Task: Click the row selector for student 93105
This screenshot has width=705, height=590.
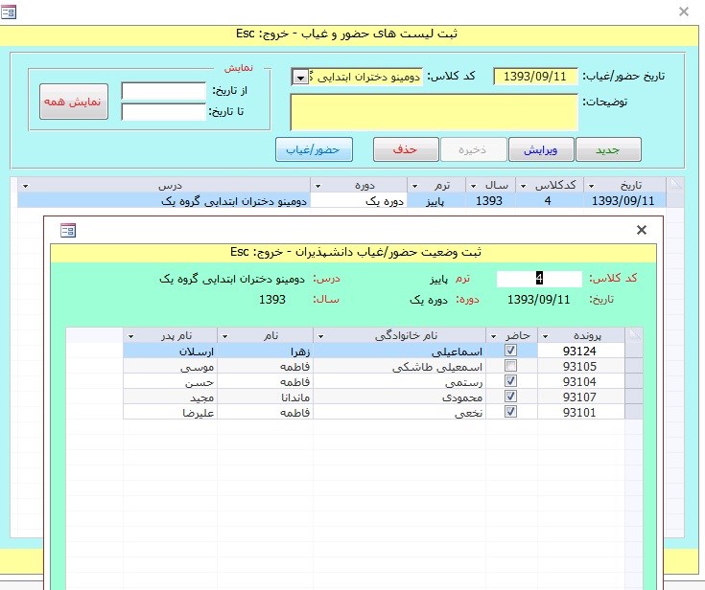Action: click(x=633, y=366)
